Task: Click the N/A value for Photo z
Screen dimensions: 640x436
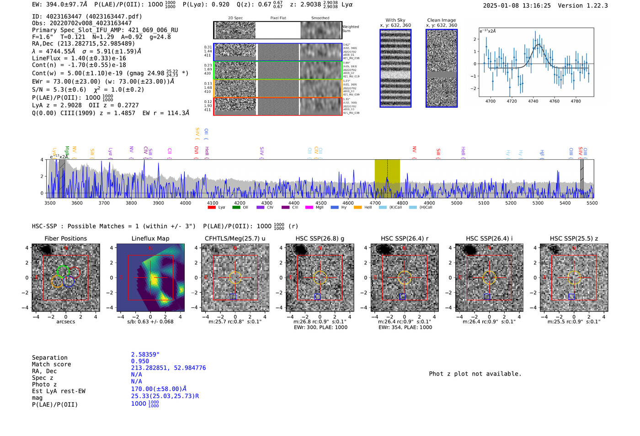Action: point(137,382)
